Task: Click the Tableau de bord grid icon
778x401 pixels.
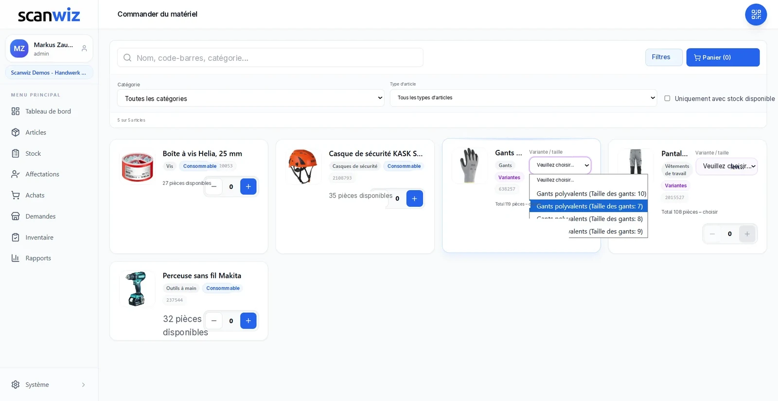Action: coord(16,111)
